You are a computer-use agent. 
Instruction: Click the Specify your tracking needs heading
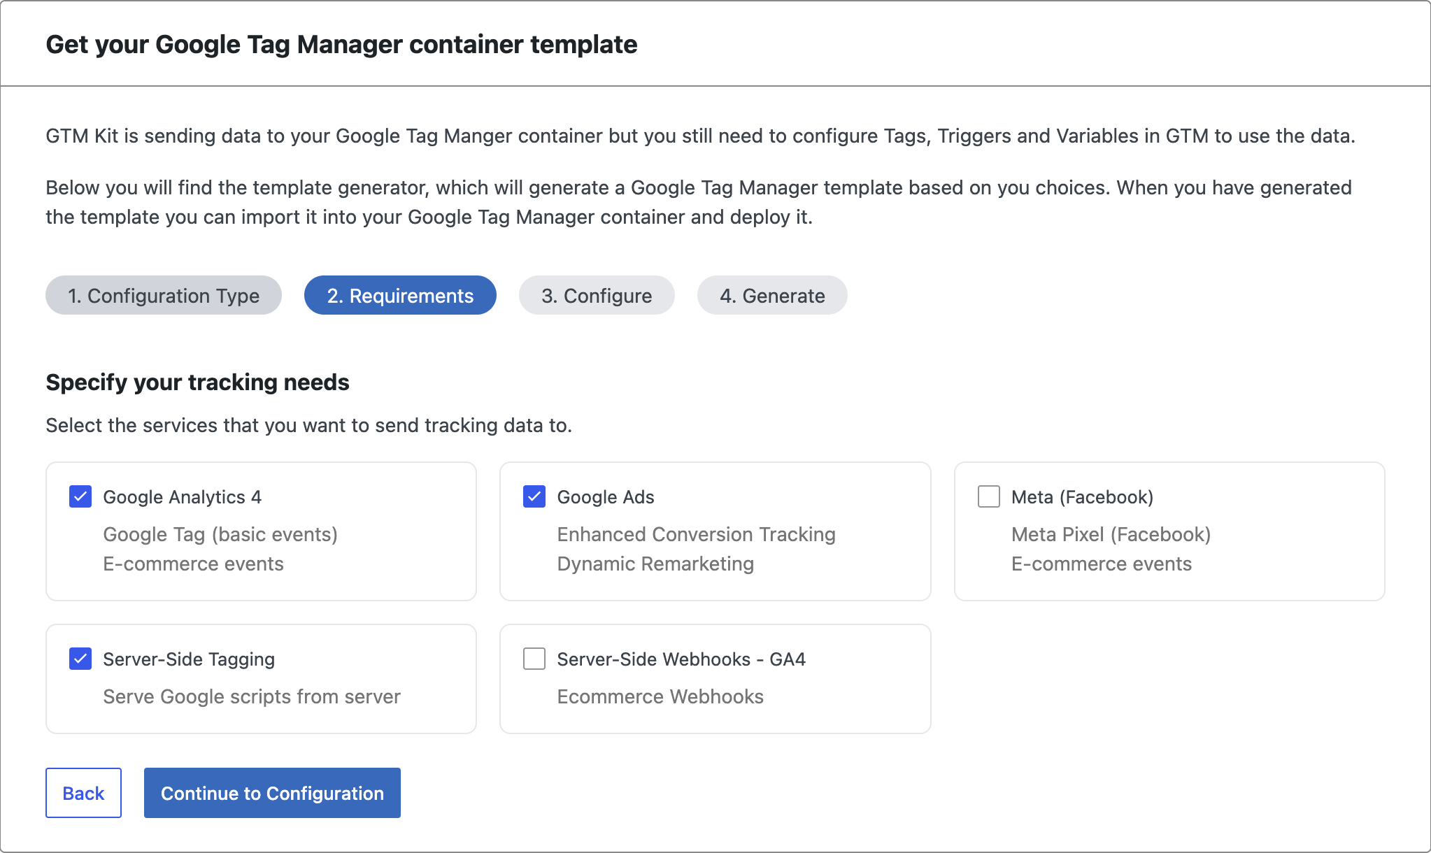point(197,382)
